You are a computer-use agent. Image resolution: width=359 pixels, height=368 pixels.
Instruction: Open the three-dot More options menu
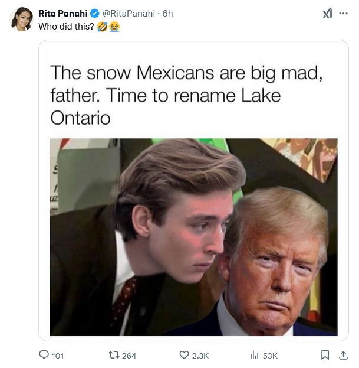coord(343,13)
